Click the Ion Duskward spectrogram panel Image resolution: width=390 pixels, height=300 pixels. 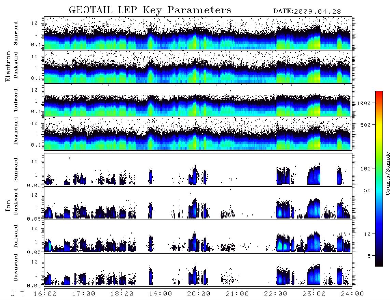pyautogui.click(x=198, y=203)
